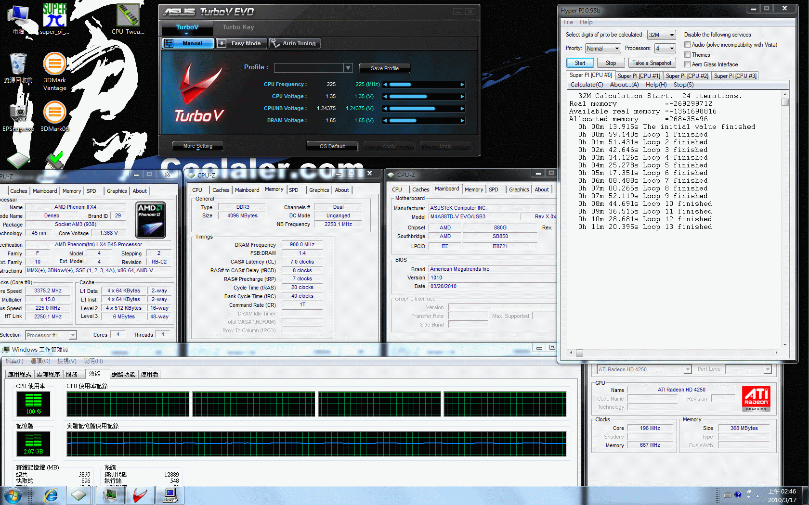Viewport: 809px width, 505px height.
Task: Increase CPU Frequency with right arrow
Action: click(x=462, y=85)
